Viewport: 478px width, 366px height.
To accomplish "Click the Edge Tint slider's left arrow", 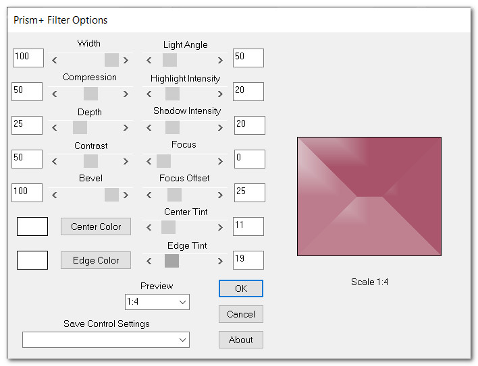I will coord(149,261).
